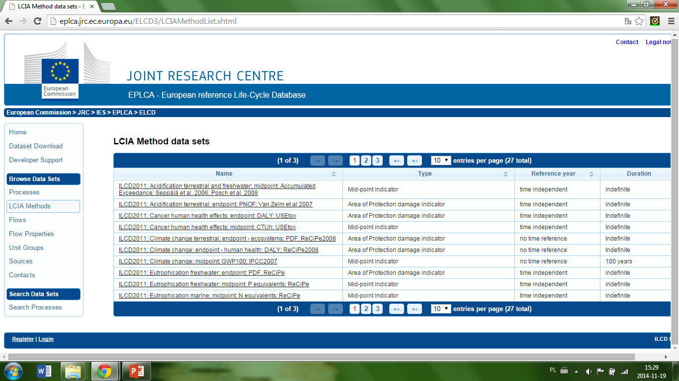
Task: Click bottom paginator previous-page icon
Action: click(x=336, y=309)
